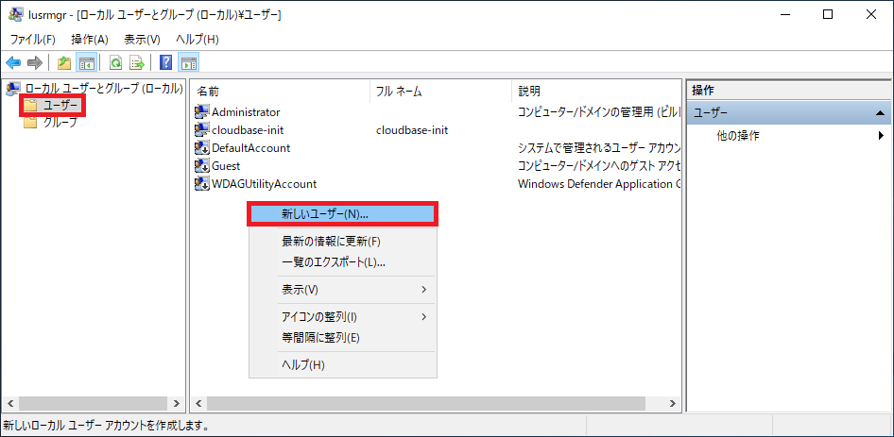This screenshot has height=437, width=894.
Task: Choose 新しいユーザー(N)... from context menu
Action: point(343,213)
